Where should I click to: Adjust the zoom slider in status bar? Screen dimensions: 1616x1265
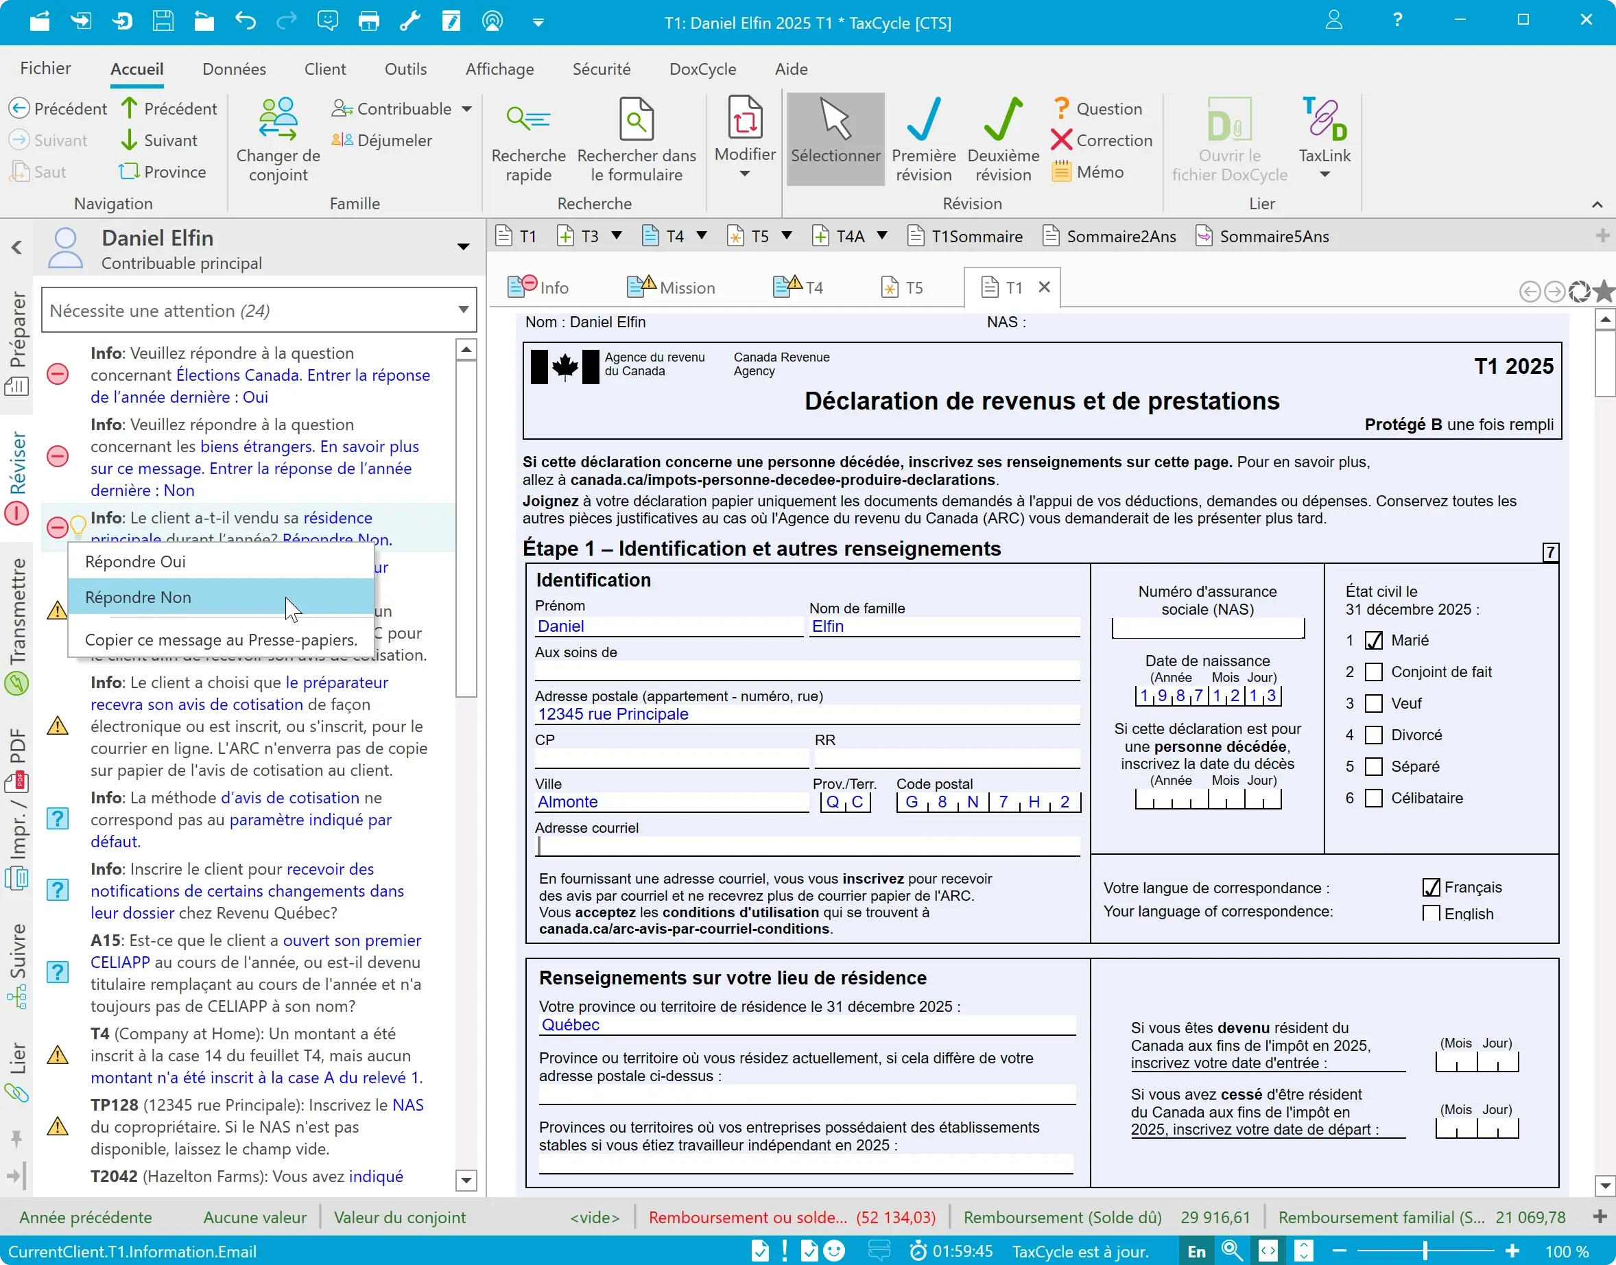pos(1425,1251)
